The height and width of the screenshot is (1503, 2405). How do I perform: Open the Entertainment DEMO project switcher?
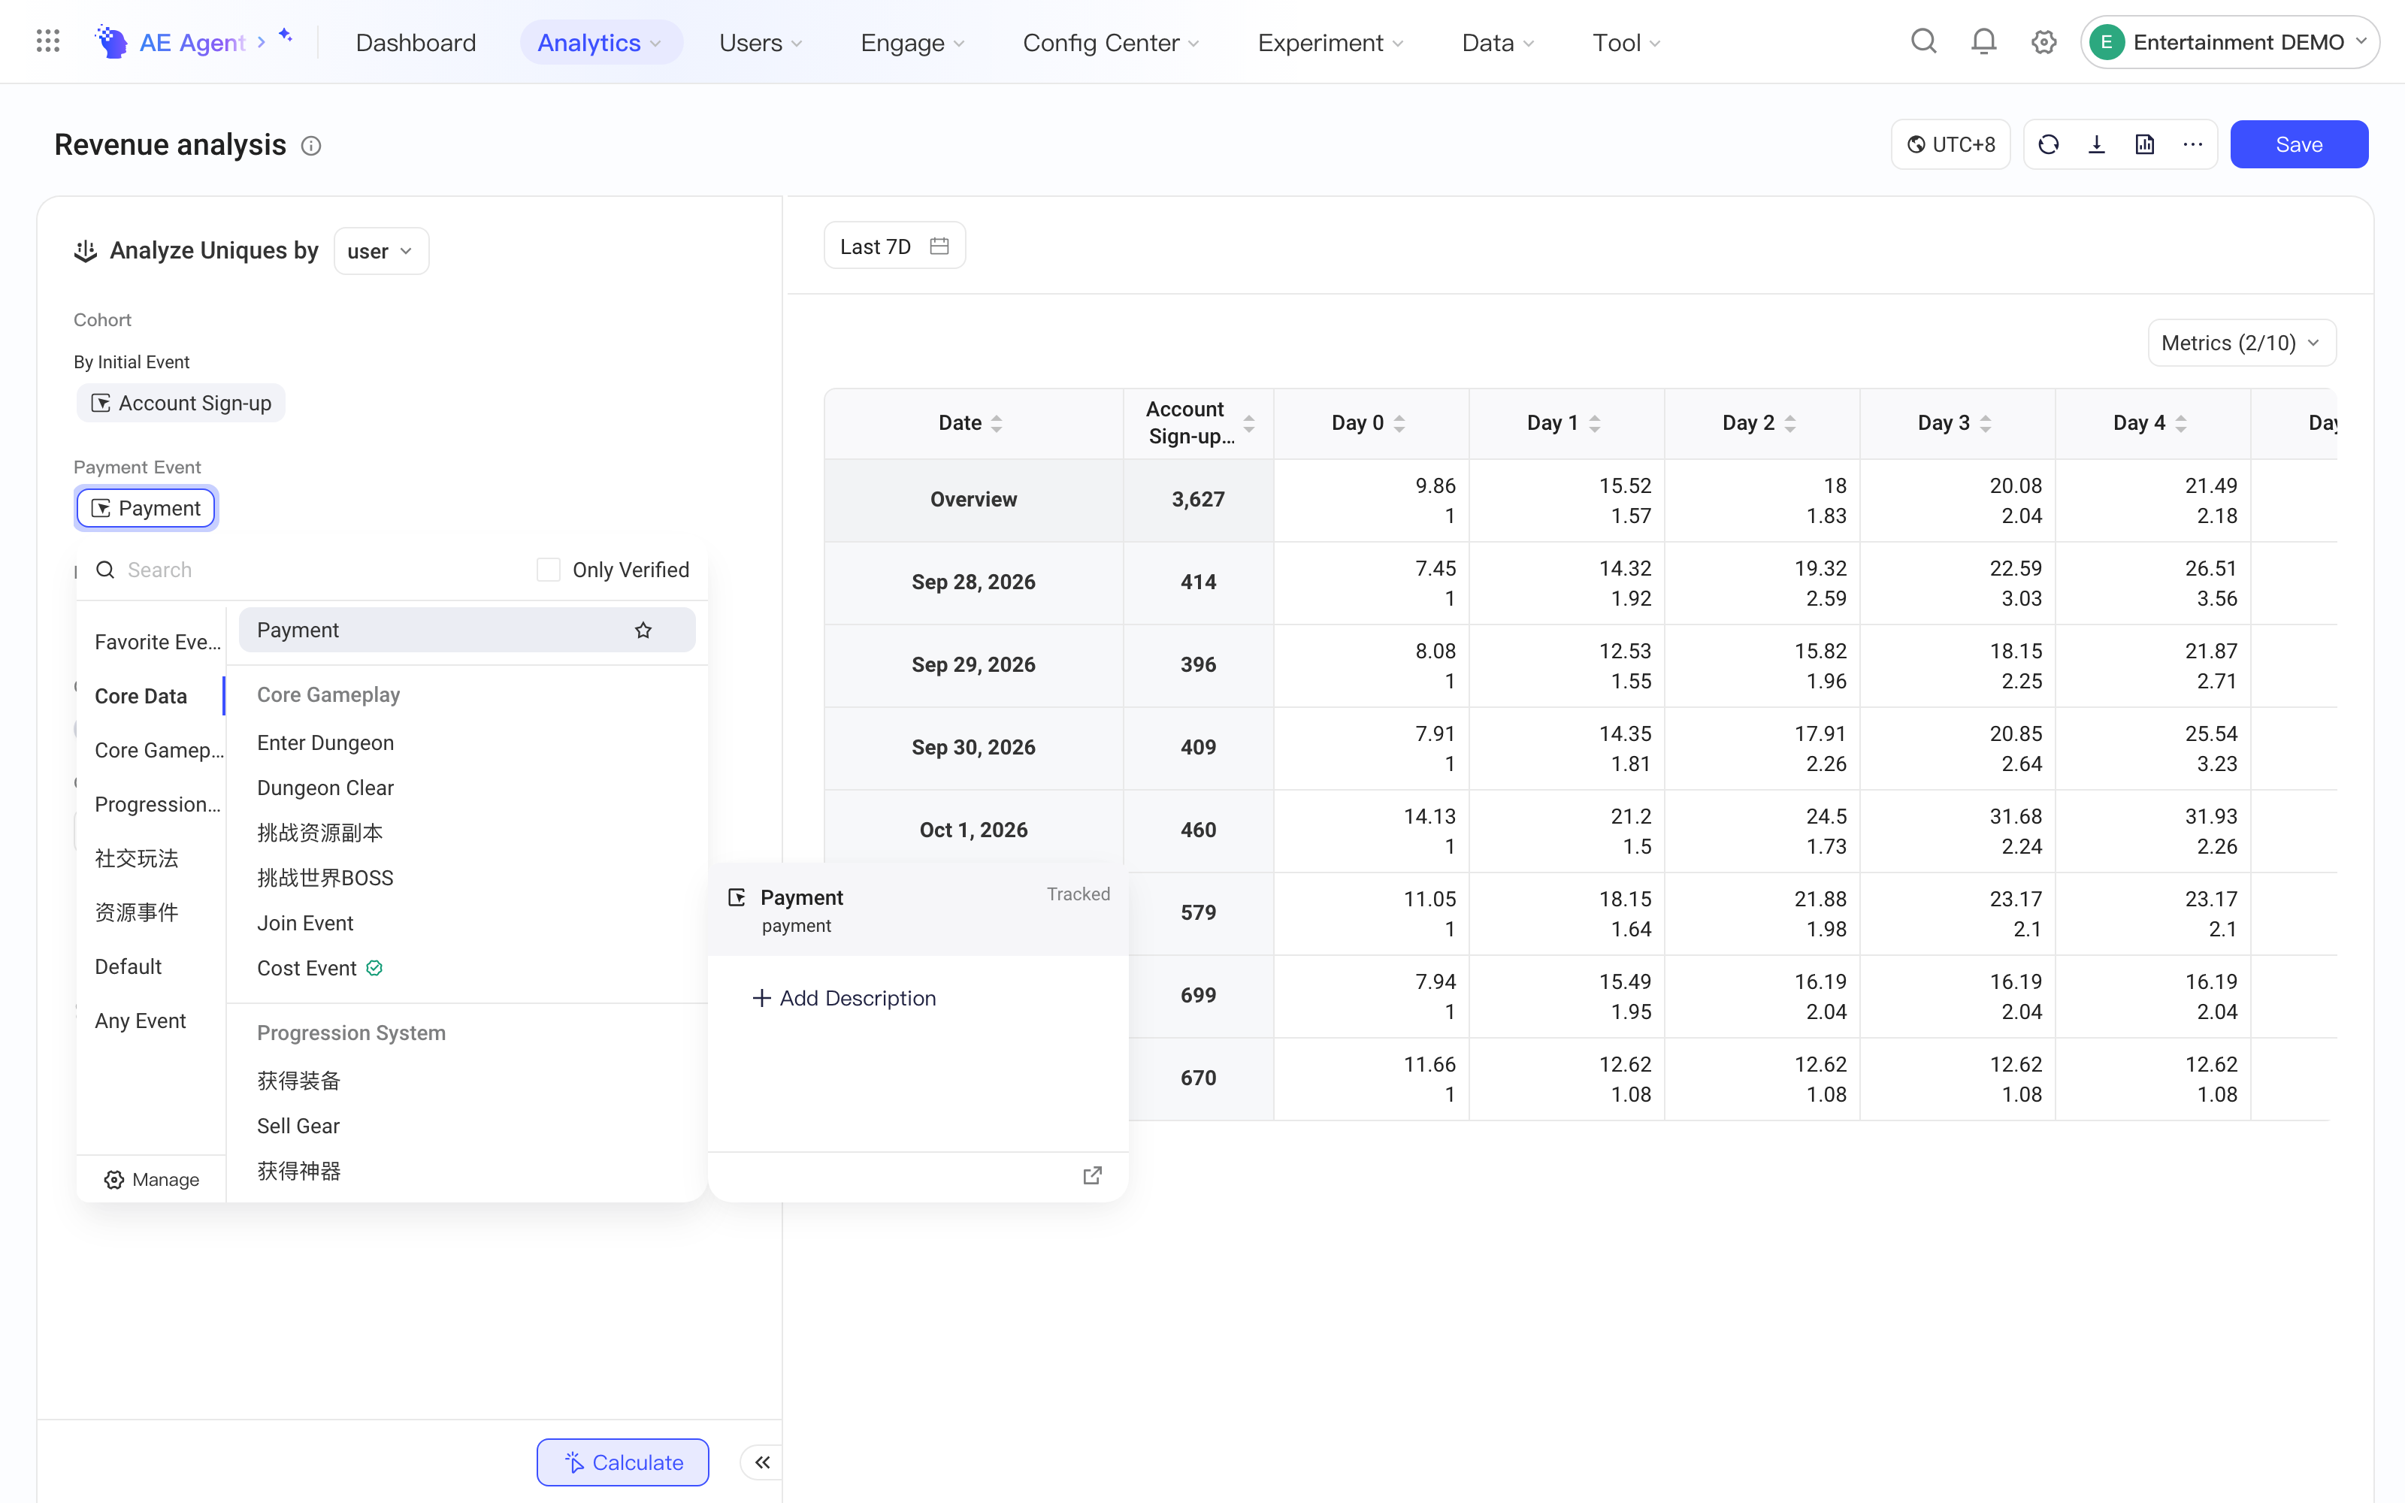2229,42
